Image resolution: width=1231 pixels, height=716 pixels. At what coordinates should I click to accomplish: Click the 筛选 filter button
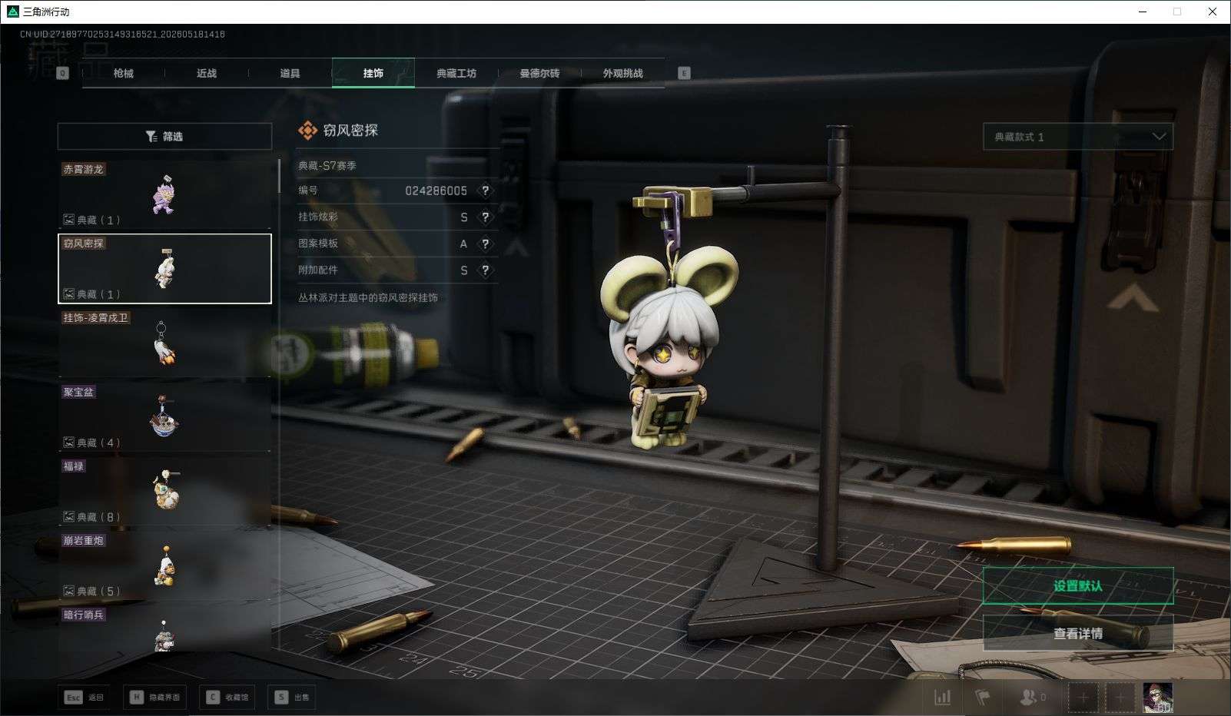(x=164, y=136)
